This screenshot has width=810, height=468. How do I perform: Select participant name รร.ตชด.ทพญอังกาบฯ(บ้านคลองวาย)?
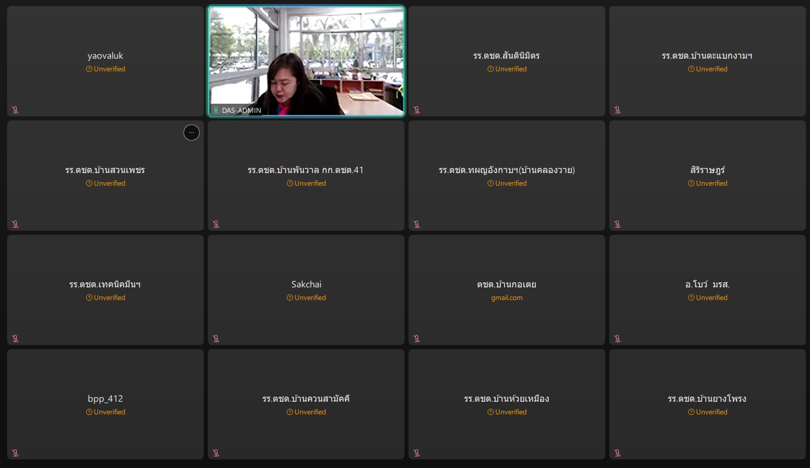click(507, 170)
